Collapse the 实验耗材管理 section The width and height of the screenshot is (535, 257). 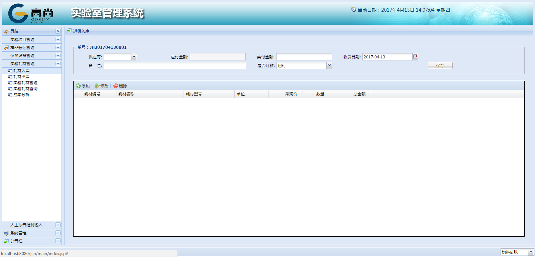pos(58,63)
